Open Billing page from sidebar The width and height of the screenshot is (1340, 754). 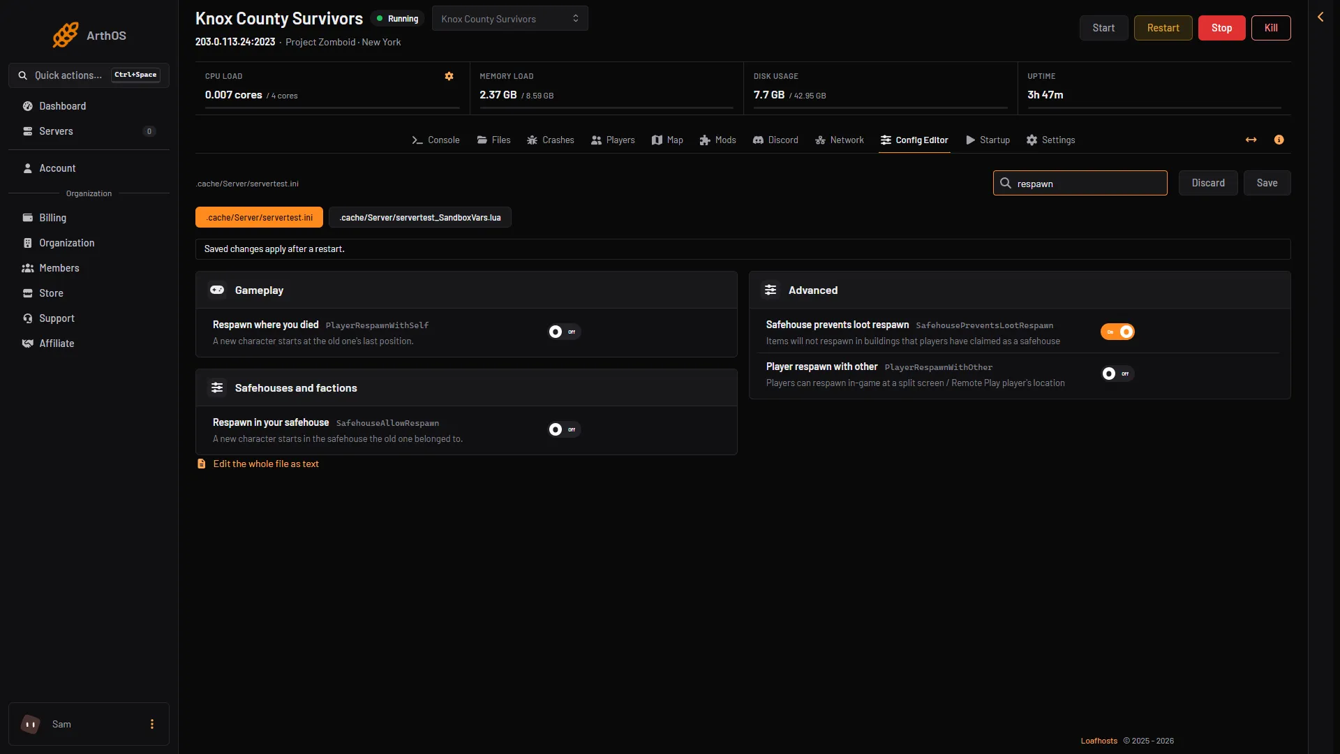click(x=89, y=218)
